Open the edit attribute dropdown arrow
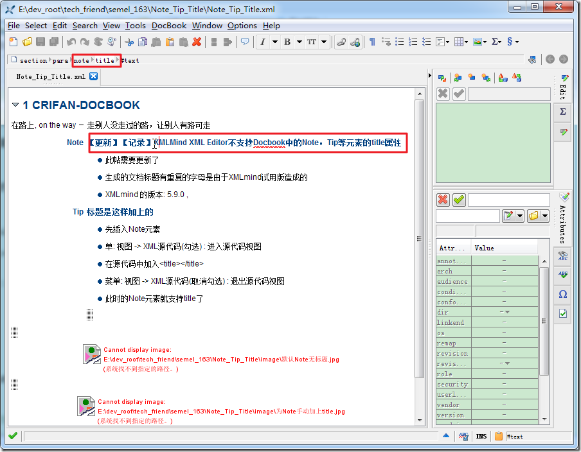 520,216
